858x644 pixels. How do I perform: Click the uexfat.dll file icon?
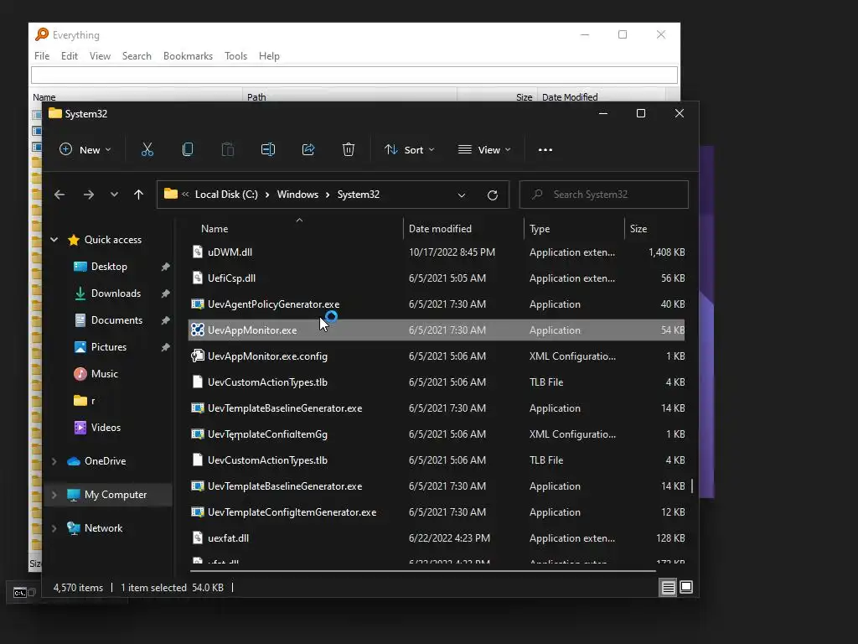pyautogui.click(x=198, y=538)
